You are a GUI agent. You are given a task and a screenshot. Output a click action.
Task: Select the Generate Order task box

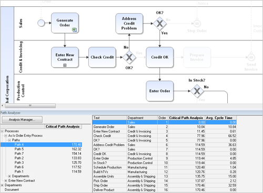(x=65, y=23)
